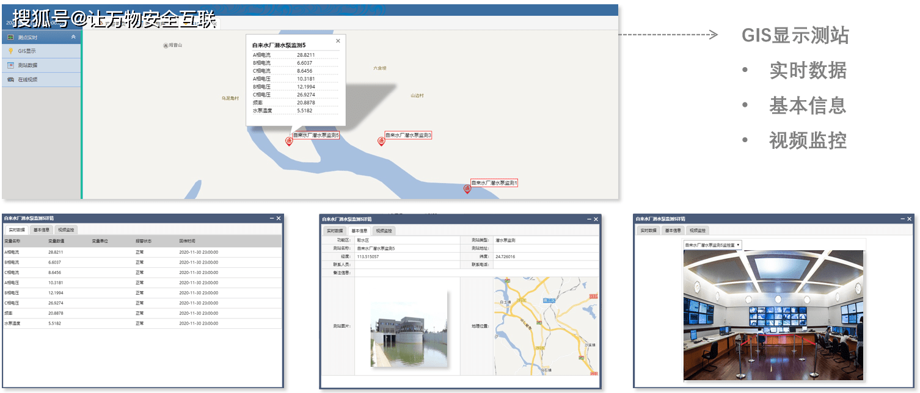Click the 山边村 place label on map
This screenshot has width=920, height=393.
pos(417,96)
